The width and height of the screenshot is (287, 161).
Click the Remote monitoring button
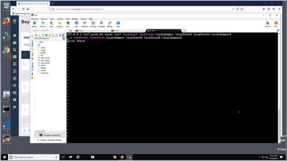(50, 135)
